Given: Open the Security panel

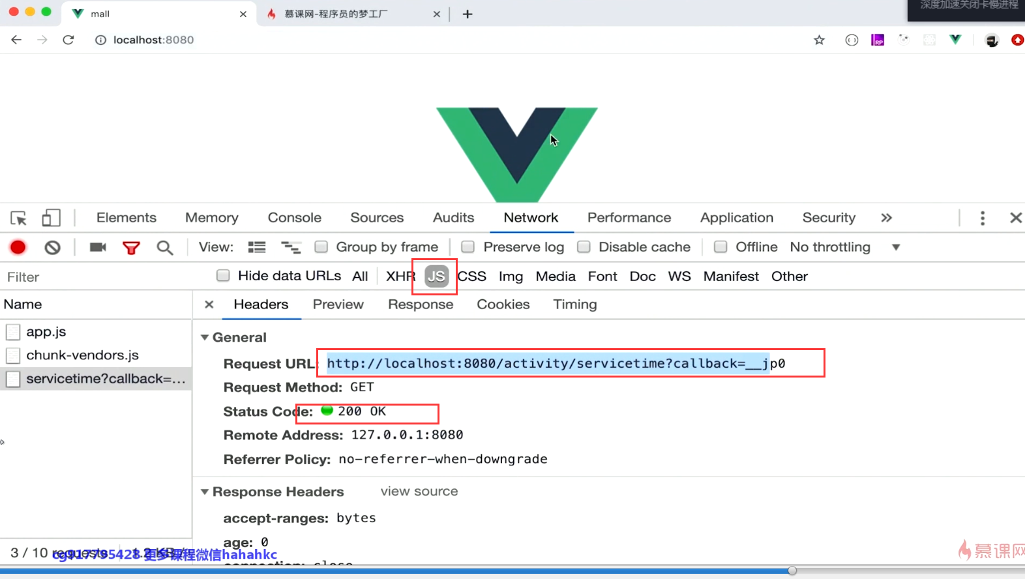Looking at the screenshot, I should [829, 218].
